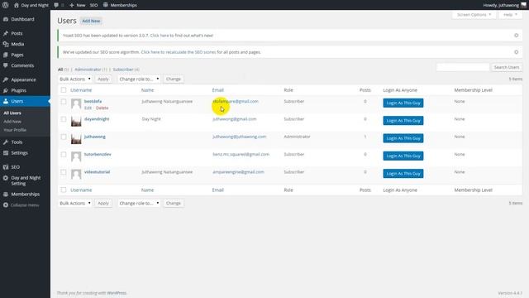Click the bottom Change button

point(174,204)
